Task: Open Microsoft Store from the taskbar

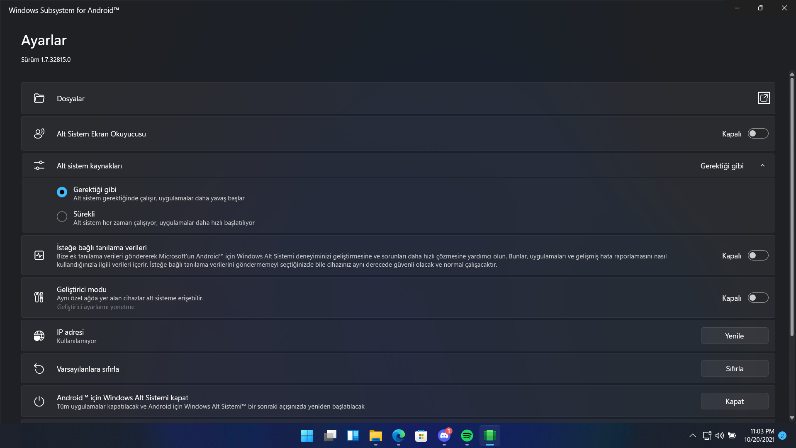Action: tap(421, 436)
